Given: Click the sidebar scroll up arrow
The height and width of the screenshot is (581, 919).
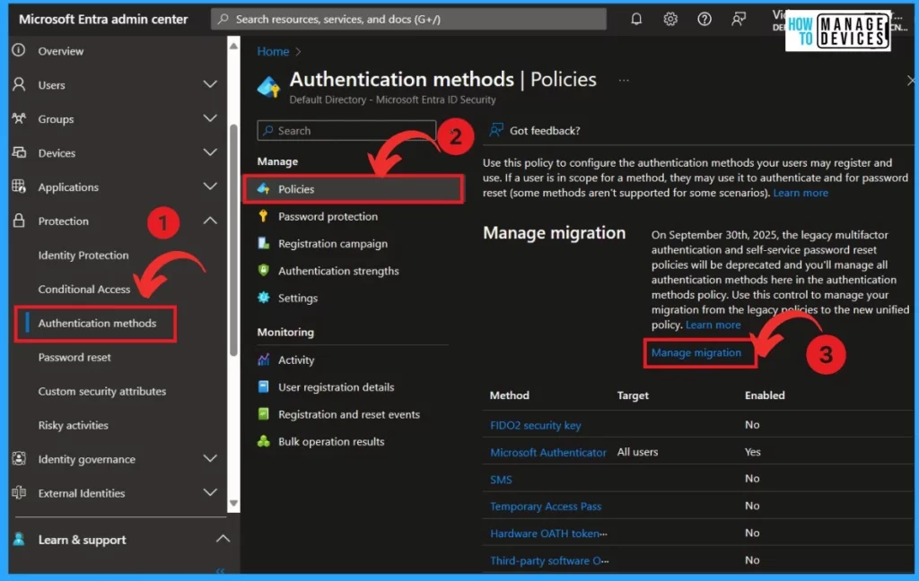Looking at the screenshot, I should (x=233, y=46).
